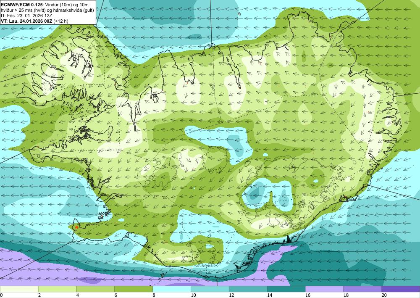Click the medium teal 12–14 legend swatch
Image resolution: width=420 pixels, height=298 pixels.
[x=248, y=289]
